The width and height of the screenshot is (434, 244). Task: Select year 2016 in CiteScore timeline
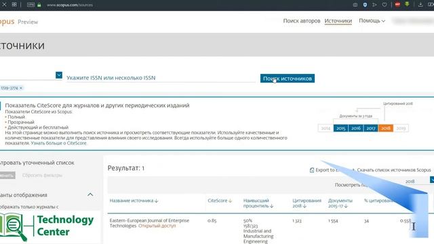[x=355, y=128]
